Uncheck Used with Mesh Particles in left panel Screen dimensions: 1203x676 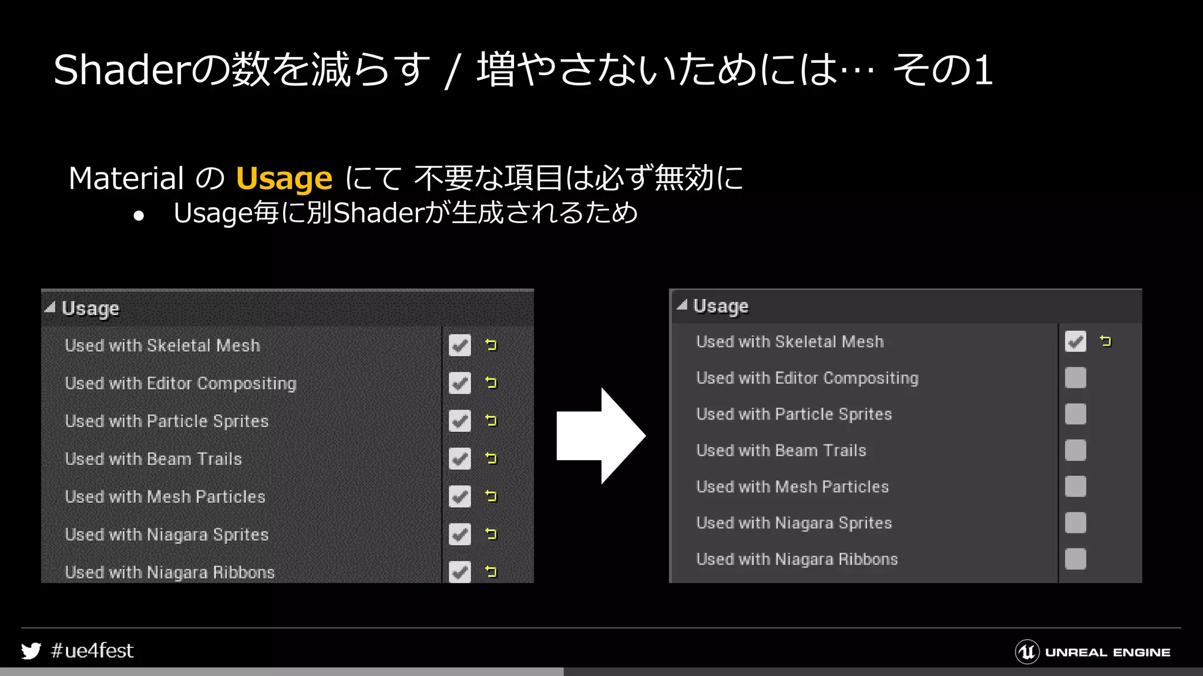pyautogui.click(x=460, y=496)
